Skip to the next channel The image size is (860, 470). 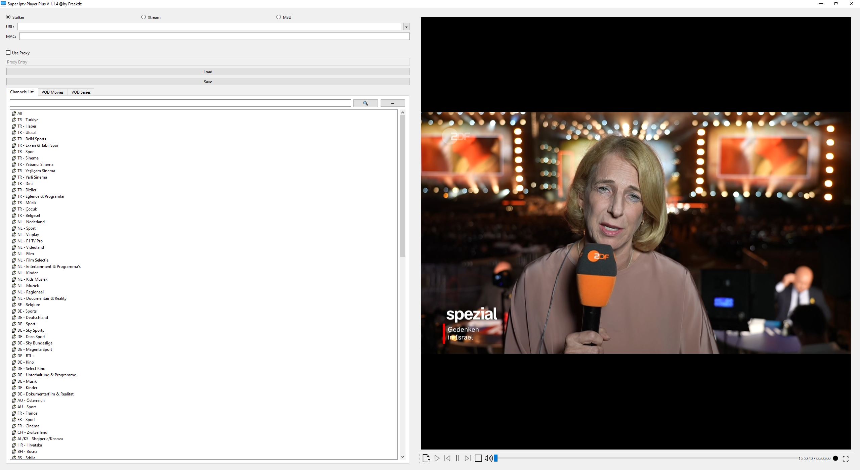pyautogui.click(x=468, y=458)
